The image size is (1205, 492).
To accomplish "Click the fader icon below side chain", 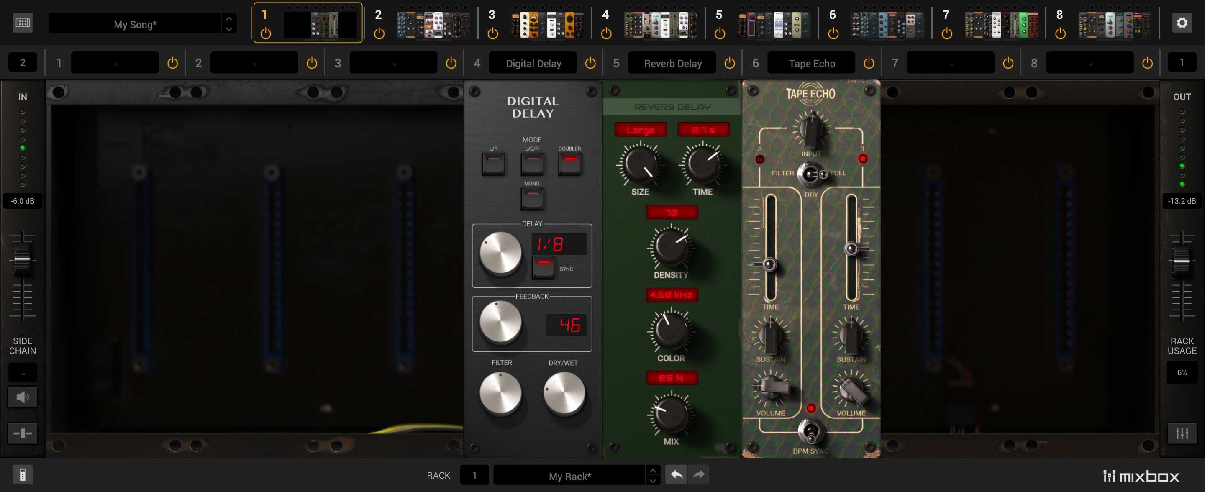I will [23, 433].
